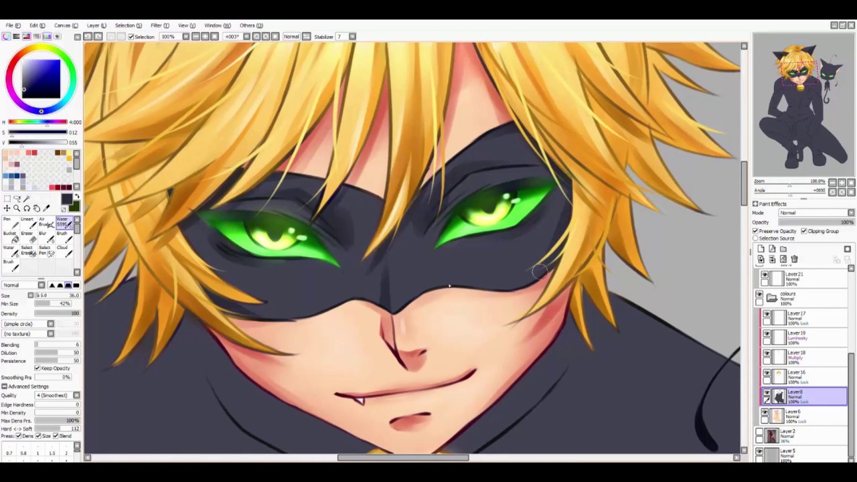Select the colours folder layer
This screenshot has width=857, height=482.
coord(802,299)
